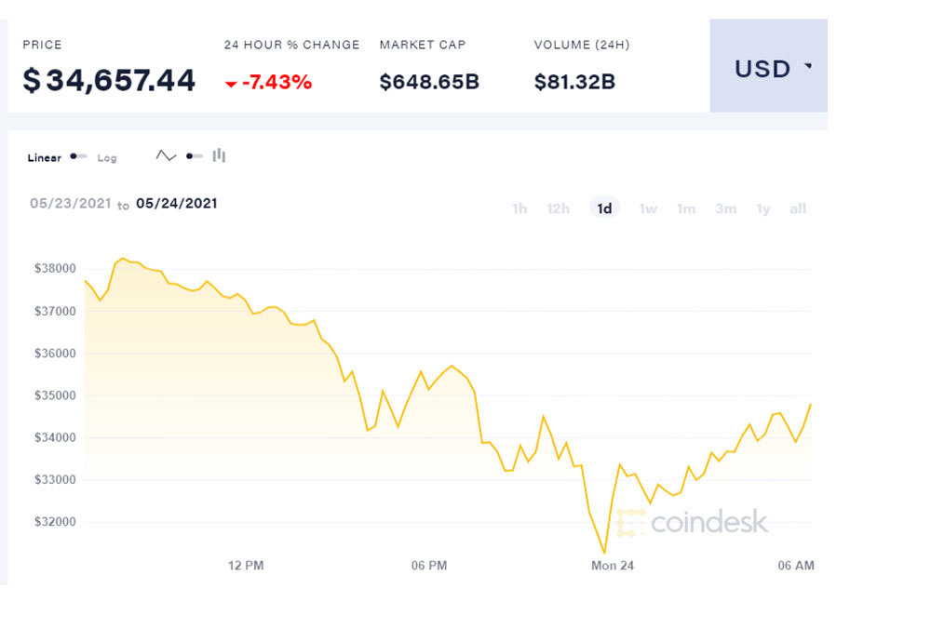Switch chart to 1m range
The width and height of the screenshot is (931, 629).
[686, 208]
